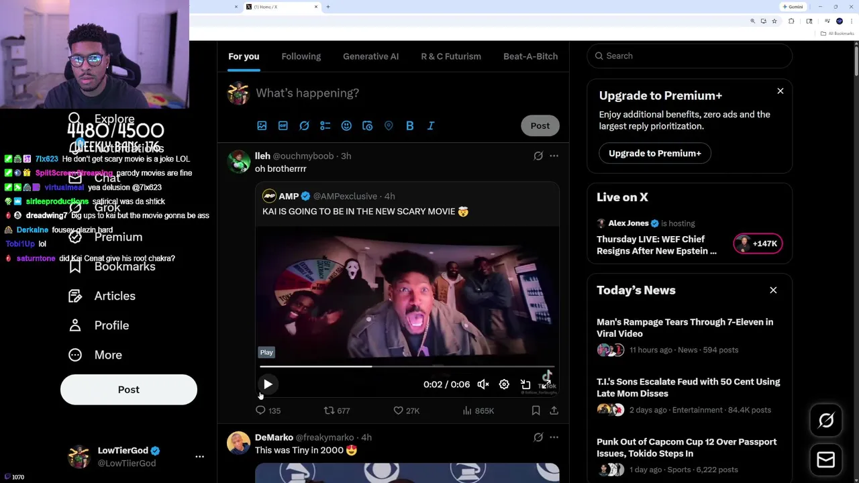Play the AMP video

(268, 384)
